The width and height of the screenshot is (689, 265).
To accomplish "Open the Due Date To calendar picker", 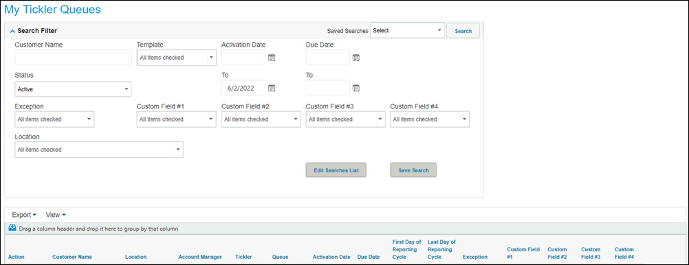I will click(356, 88).
